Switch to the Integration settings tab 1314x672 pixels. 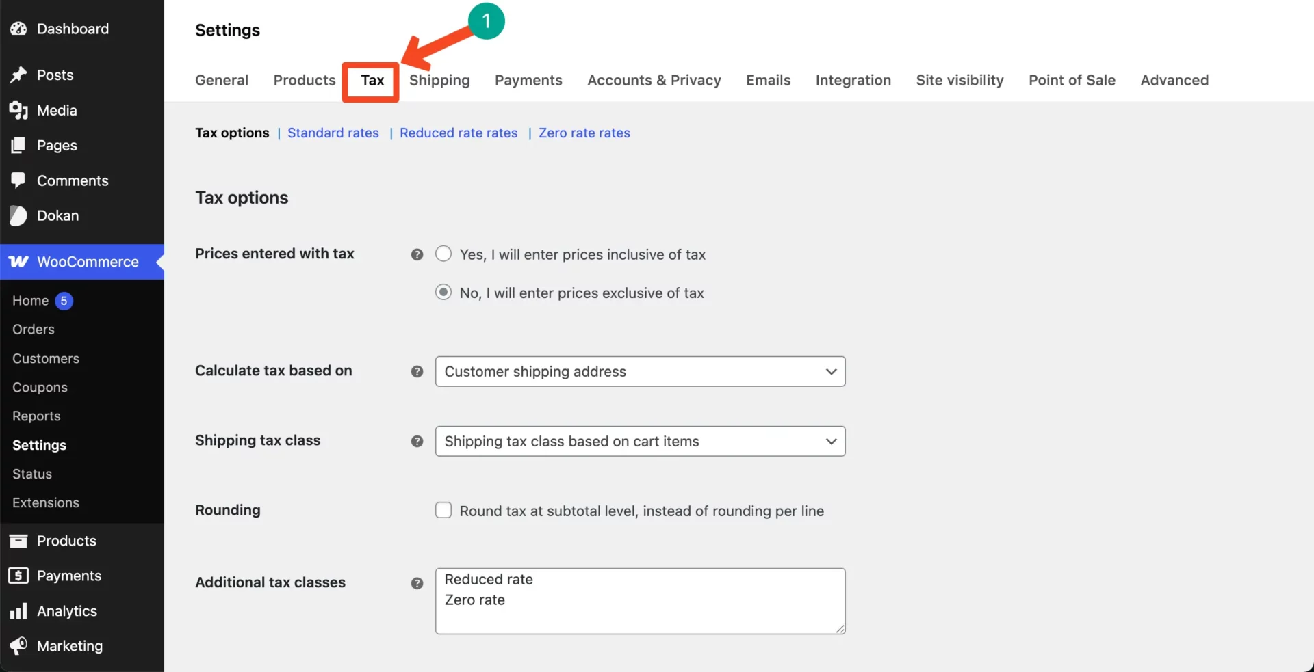(x=853, y=81)
